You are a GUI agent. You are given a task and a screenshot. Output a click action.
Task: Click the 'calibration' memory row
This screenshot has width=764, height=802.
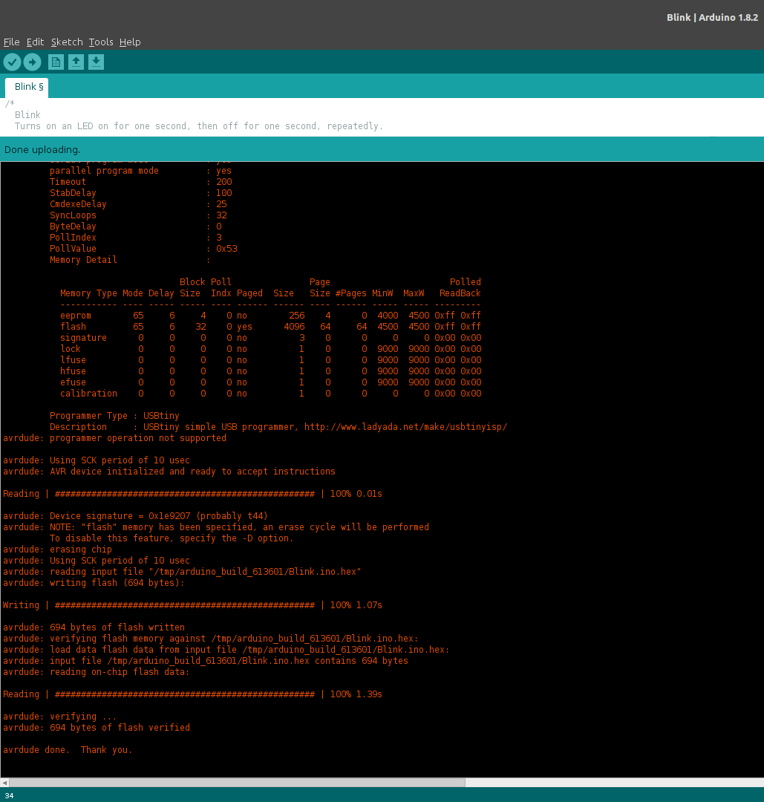point(270,394)
